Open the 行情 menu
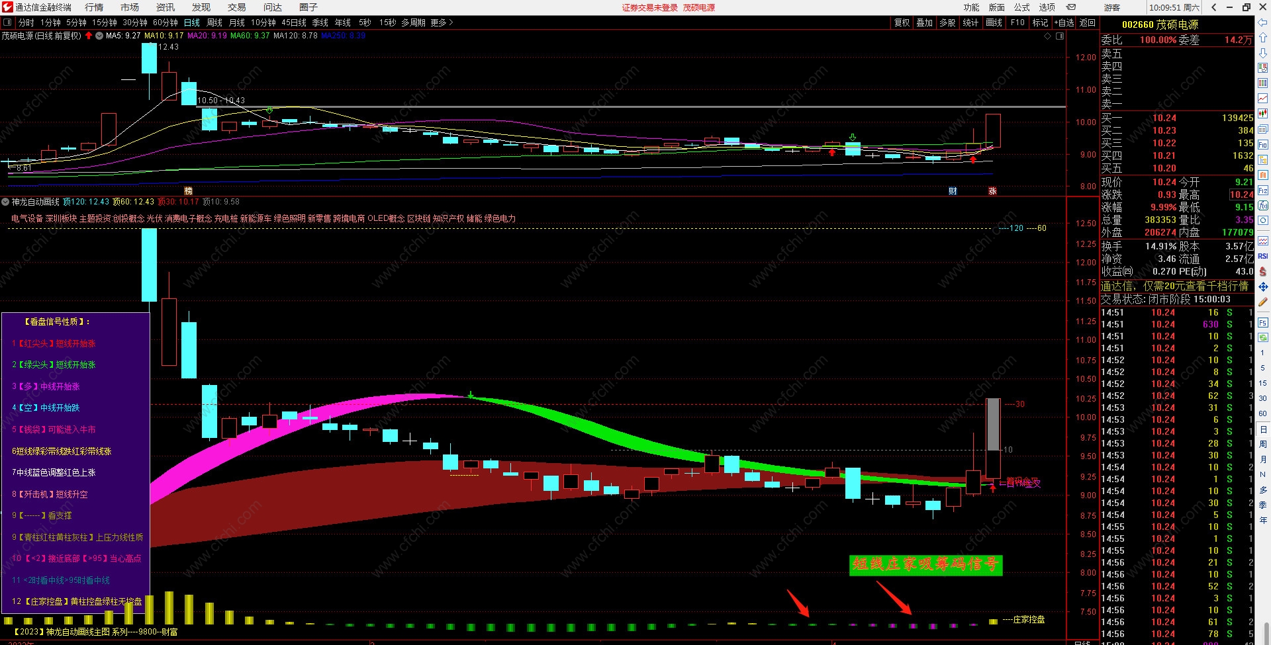Screen dimensions: 1271x645 click(94, 7)
